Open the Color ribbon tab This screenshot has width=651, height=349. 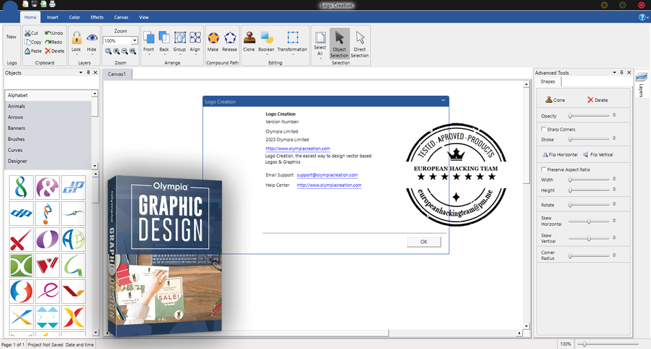tap(74, 17)
